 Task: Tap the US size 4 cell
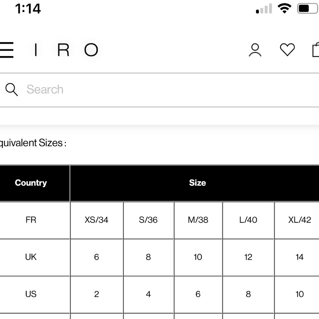148,294
